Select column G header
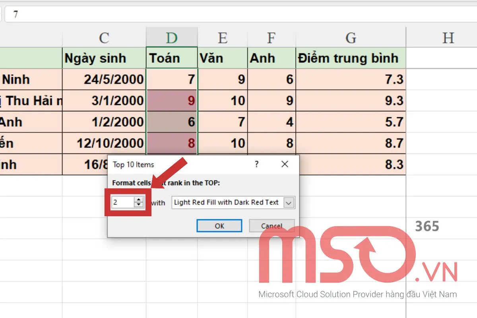The height and width of the screenshot is (318, 477). (x=351, y=38)
